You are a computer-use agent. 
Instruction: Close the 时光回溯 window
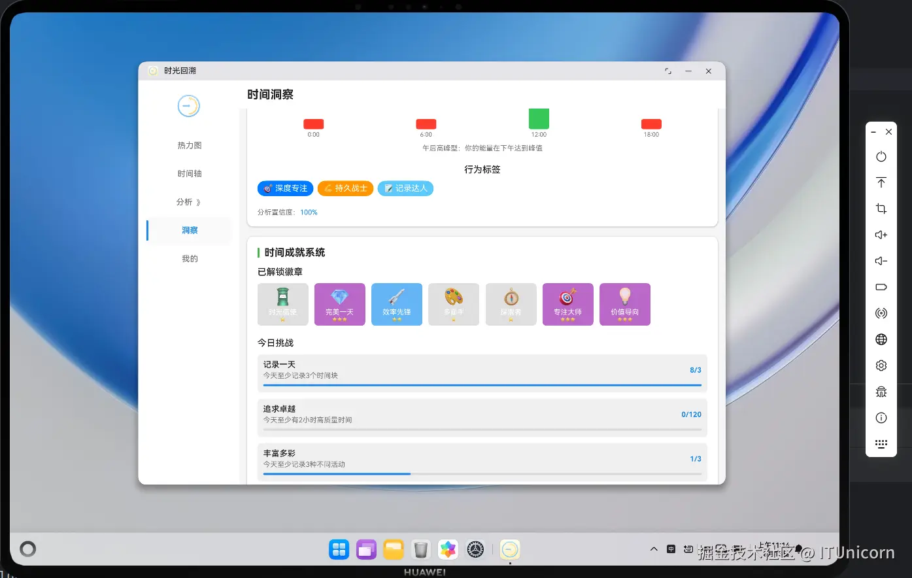[x=709, y=71]
